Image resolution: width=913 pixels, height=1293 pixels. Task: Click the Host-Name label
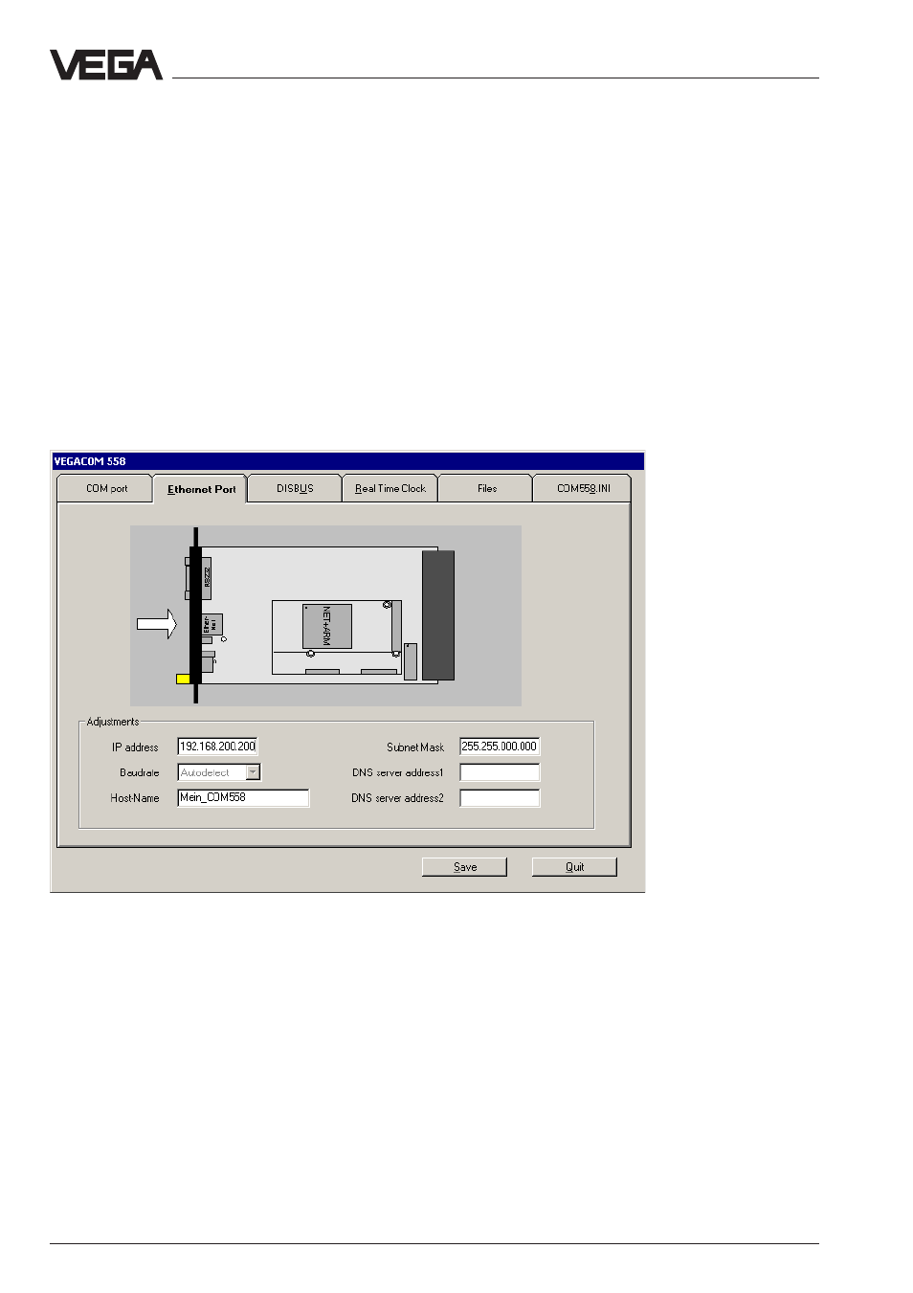(x=135, y=798)
